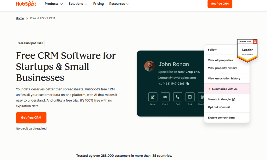The image size is (267, 160).
Task: Select the Task icon on contact card
Action: point(190,97)
